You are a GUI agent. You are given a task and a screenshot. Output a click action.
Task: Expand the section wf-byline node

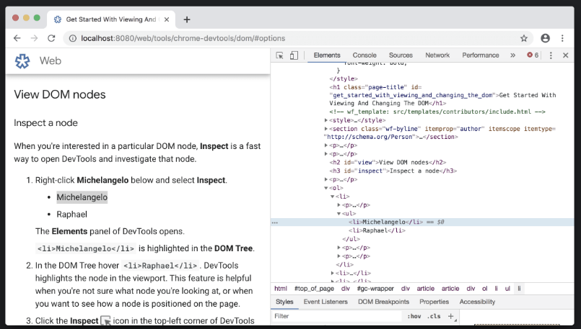click(x=326, y=129)
